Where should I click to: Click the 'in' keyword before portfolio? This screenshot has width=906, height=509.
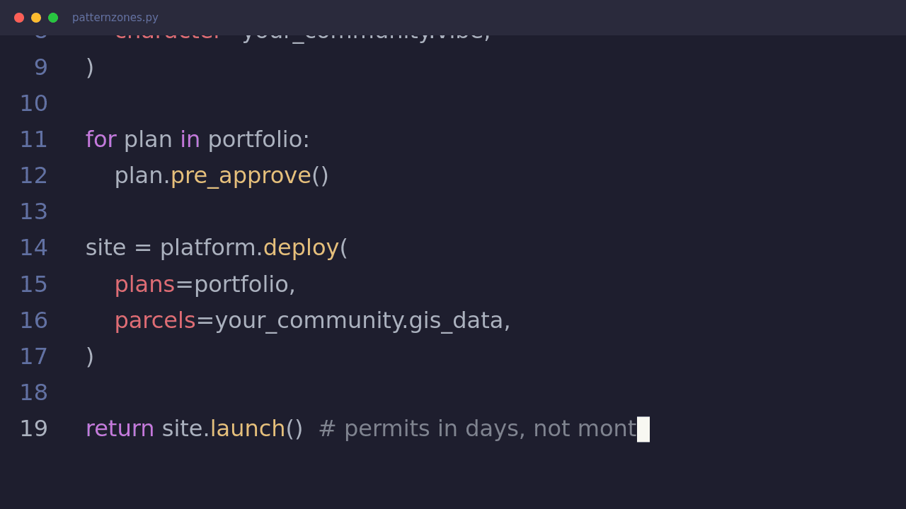click(x=190, y=140)
